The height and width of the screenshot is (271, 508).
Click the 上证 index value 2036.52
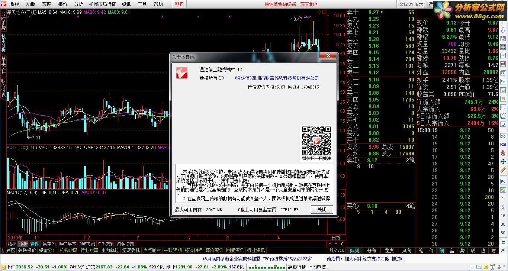(x=25, y=267)
